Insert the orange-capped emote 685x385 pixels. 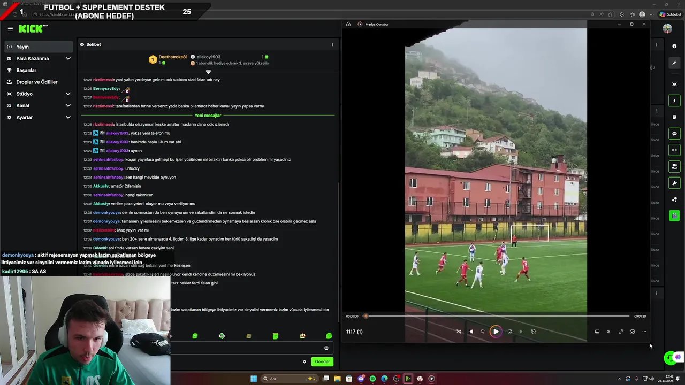[302, 336]
